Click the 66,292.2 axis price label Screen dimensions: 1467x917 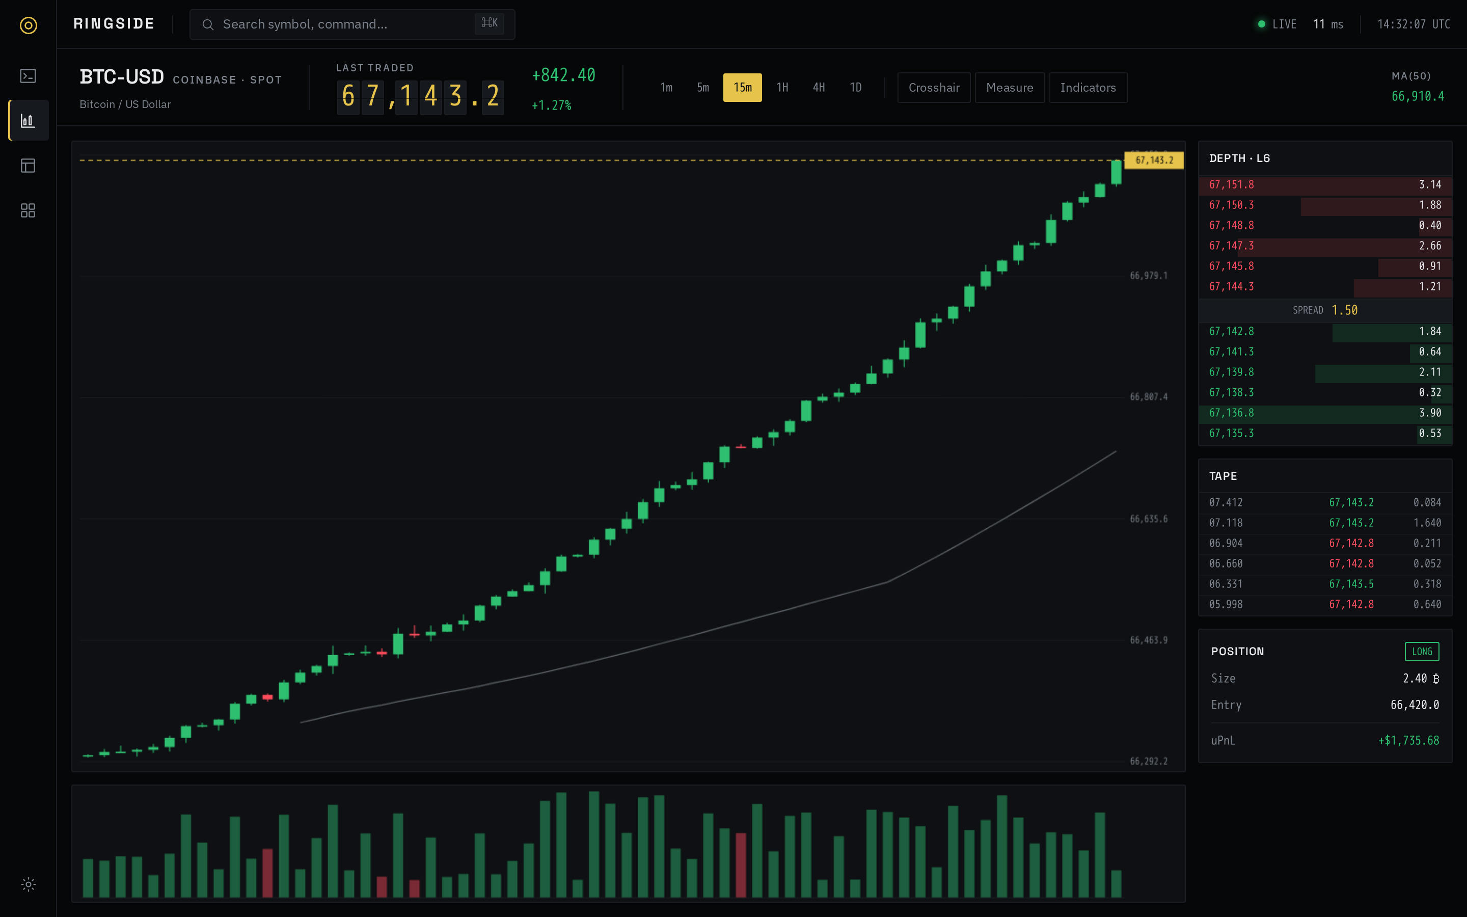click(1148, 761)
